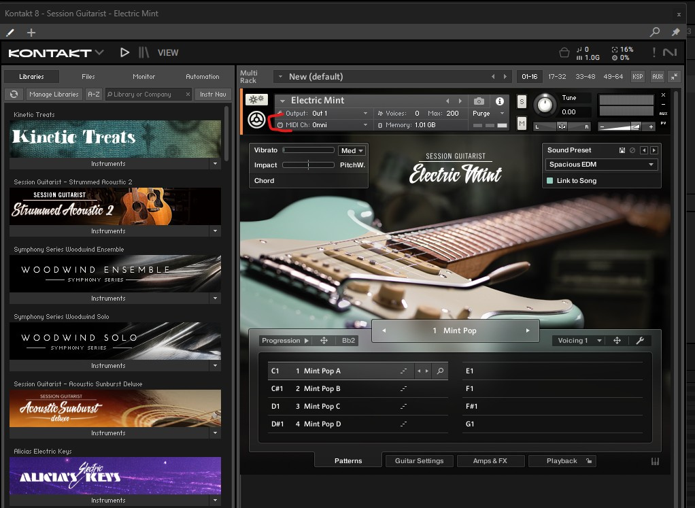Open the shop bag icon in header
This screenshot has width=695, height=508.
(x=564, y=52)
